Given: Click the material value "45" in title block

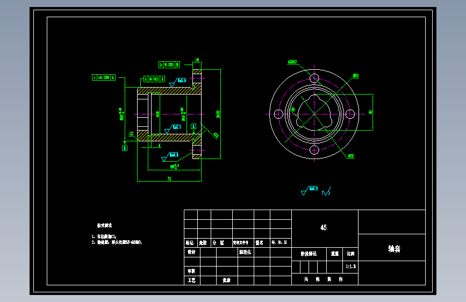Looking at the screenshot, I should click(x=324, y=228).
